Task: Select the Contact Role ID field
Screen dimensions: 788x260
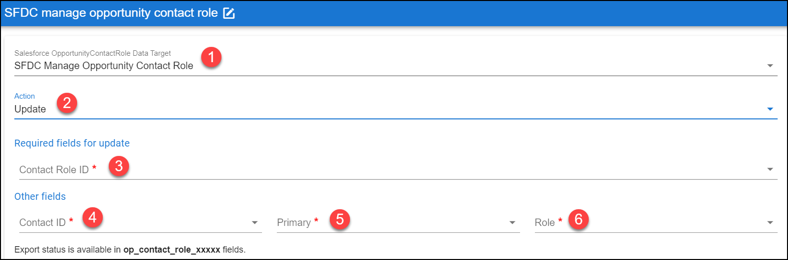Action: 395,169
